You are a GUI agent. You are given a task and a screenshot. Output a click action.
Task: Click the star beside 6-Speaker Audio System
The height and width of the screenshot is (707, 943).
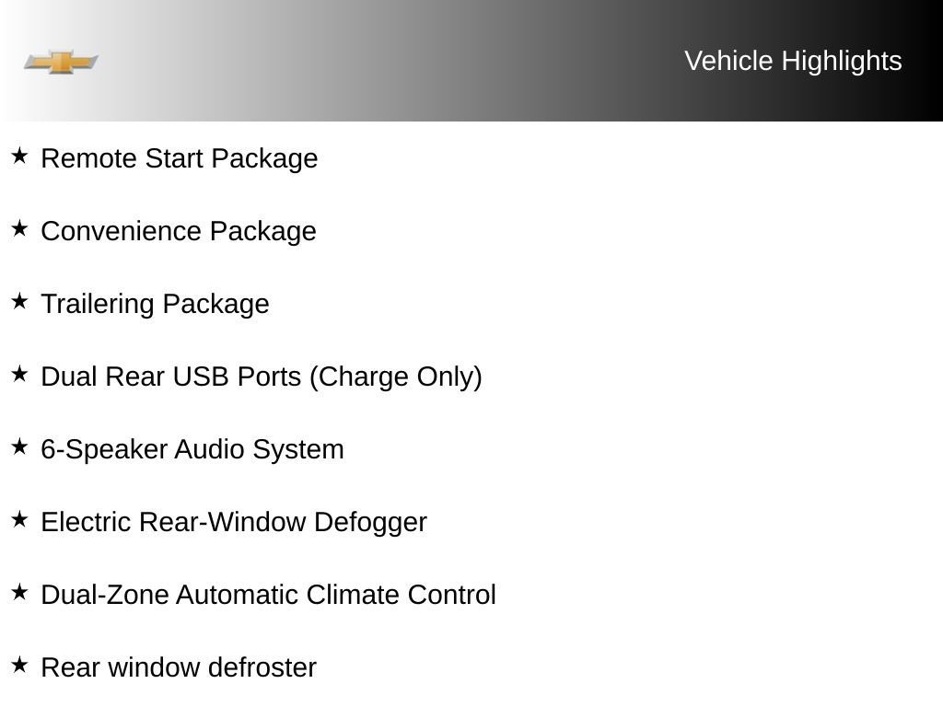click(x=20, y=446)
